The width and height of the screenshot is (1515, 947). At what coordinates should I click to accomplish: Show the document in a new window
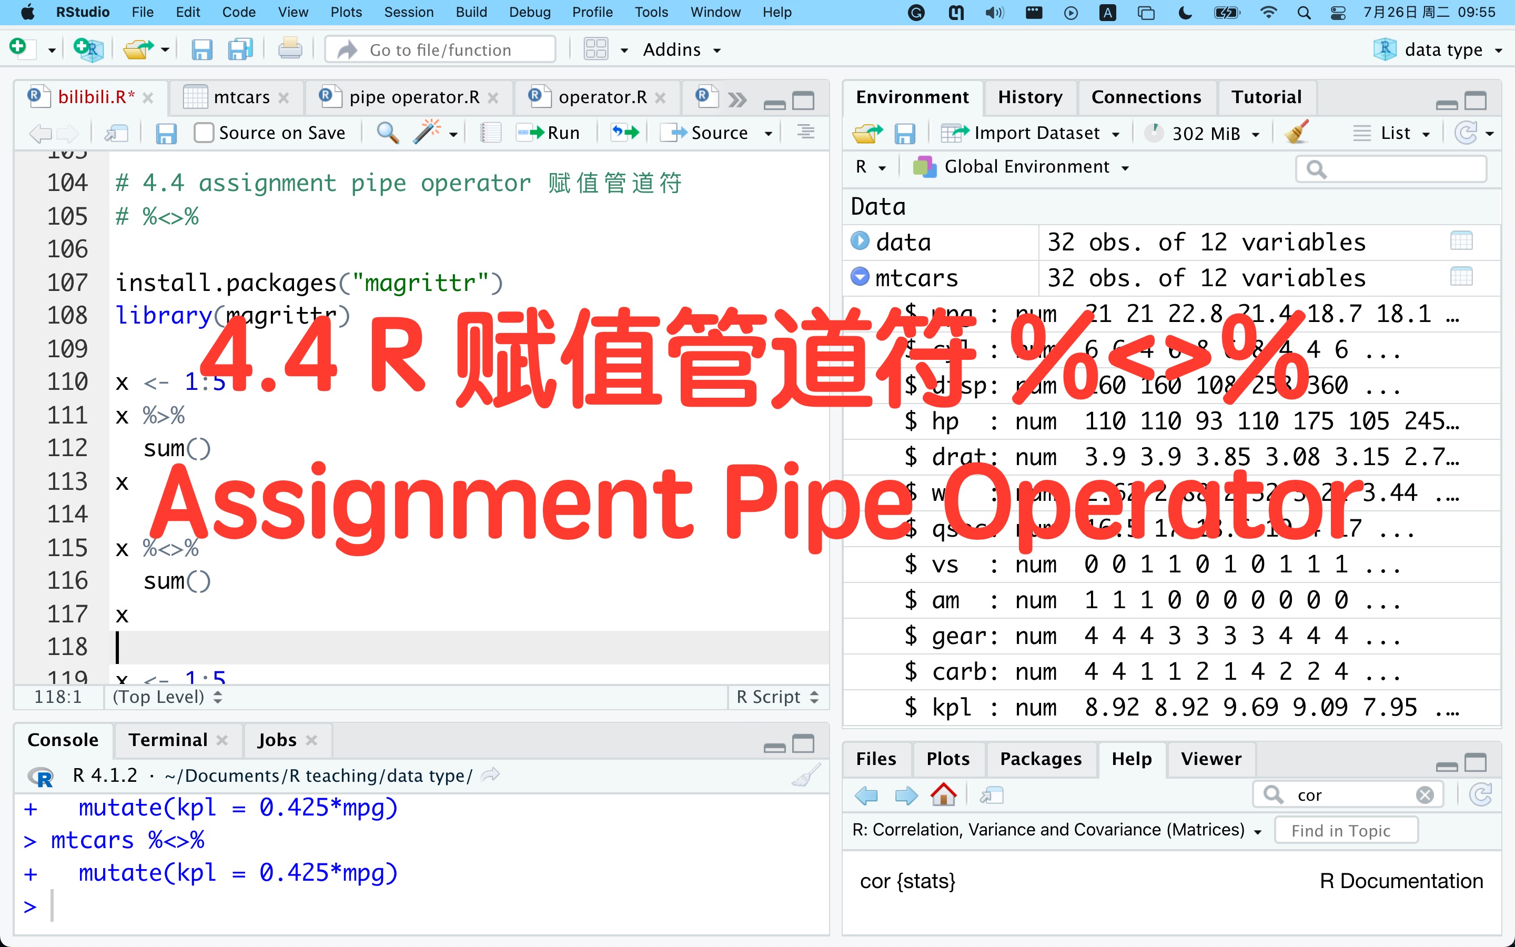[x=116, y=133]
